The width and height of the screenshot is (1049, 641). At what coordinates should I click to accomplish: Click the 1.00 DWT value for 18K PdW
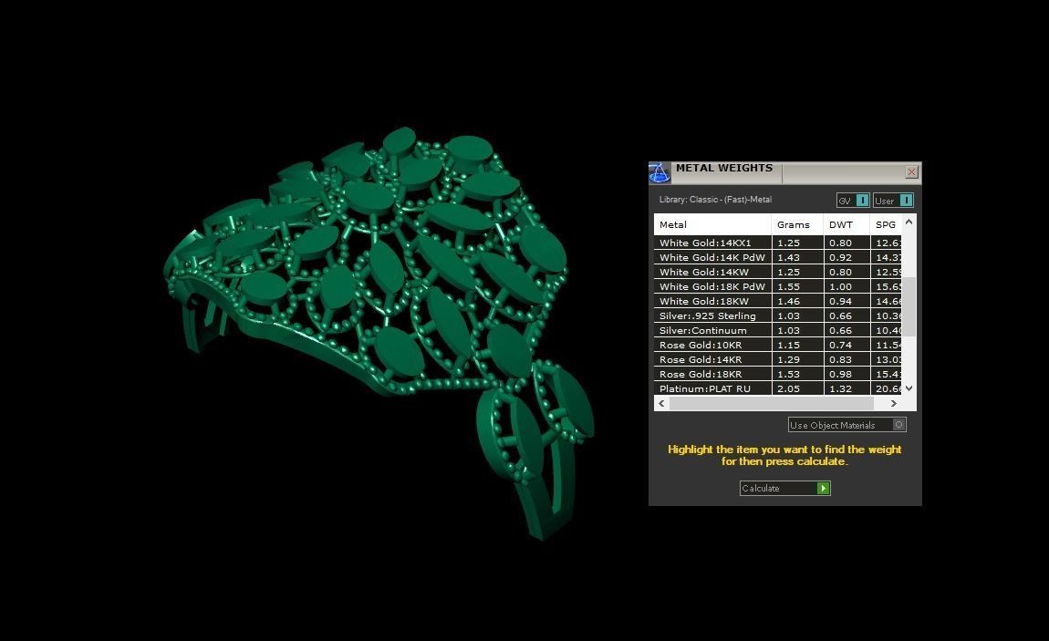(x=840, y=286)
